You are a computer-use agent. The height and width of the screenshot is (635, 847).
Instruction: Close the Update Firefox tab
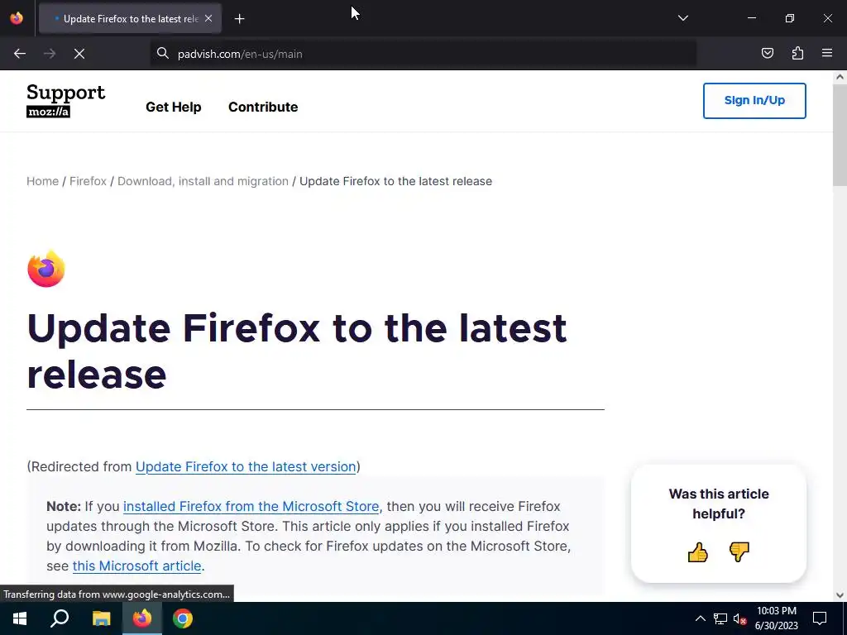point(208,18)
